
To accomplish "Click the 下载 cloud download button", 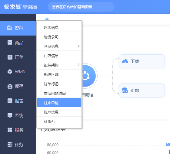I will pos(142,61).
